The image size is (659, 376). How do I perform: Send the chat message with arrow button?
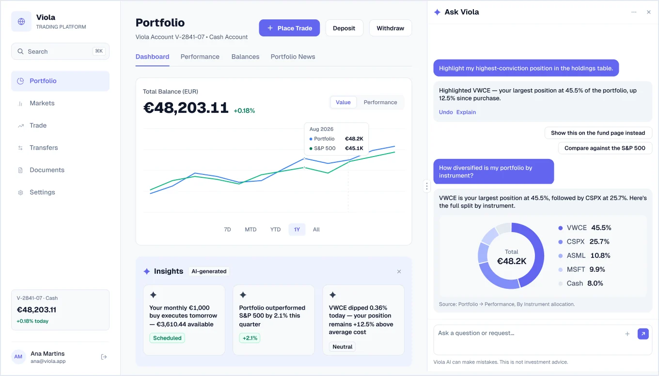point(643,334)
